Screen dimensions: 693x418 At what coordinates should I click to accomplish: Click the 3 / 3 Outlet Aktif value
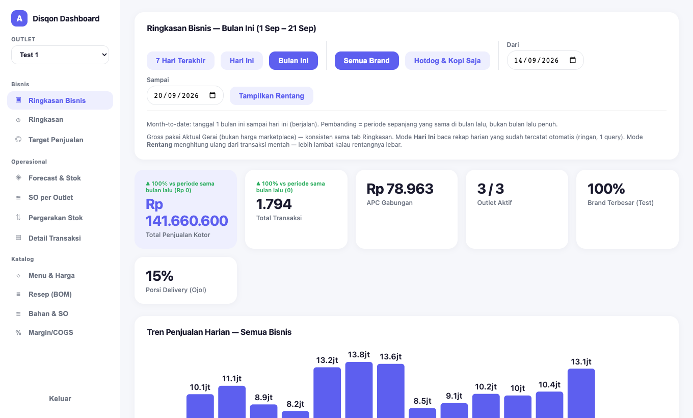[491, 189]
